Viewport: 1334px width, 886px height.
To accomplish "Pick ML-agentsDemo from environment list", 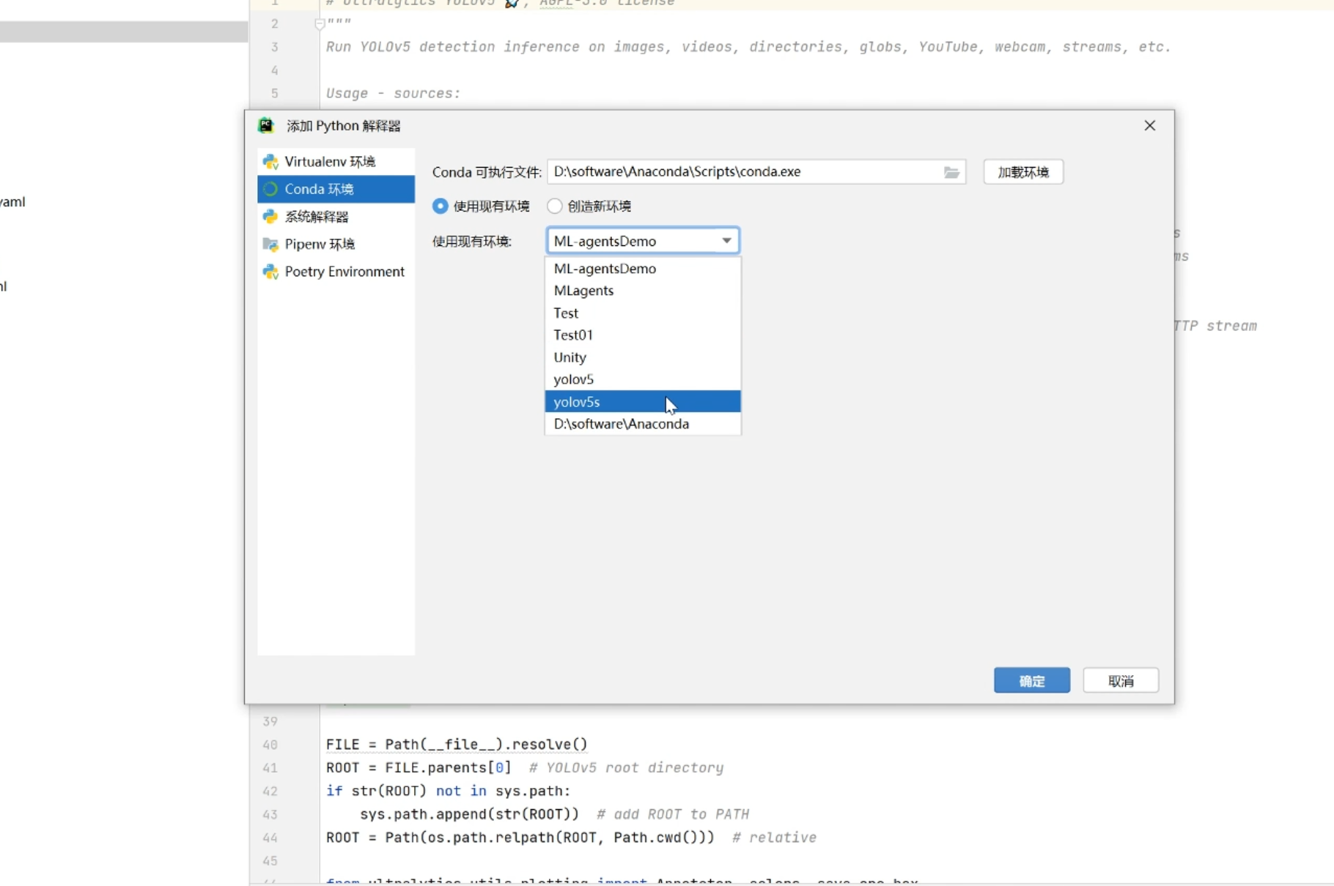I will tap(643, 269).
